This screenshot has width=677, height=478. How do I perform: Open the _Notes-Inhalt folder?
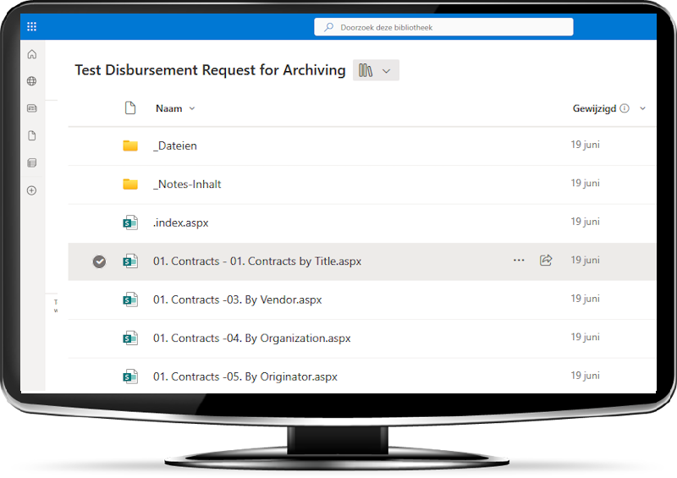click(187, 184)
